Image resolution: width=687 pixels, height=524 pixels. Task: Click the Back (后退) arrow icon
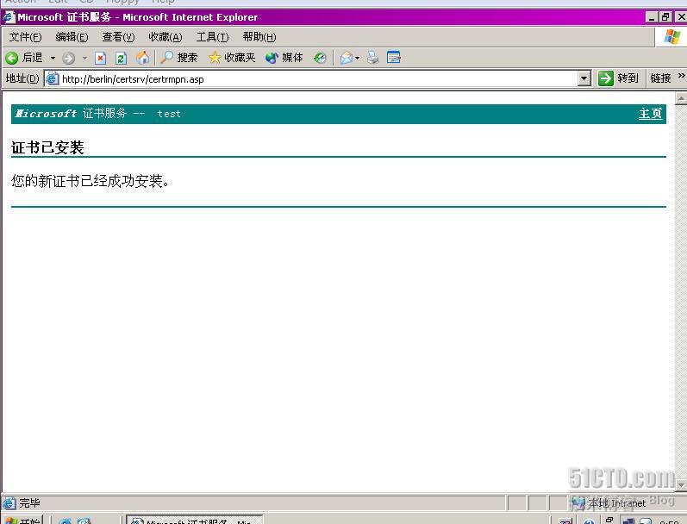[x=12, y=58]
